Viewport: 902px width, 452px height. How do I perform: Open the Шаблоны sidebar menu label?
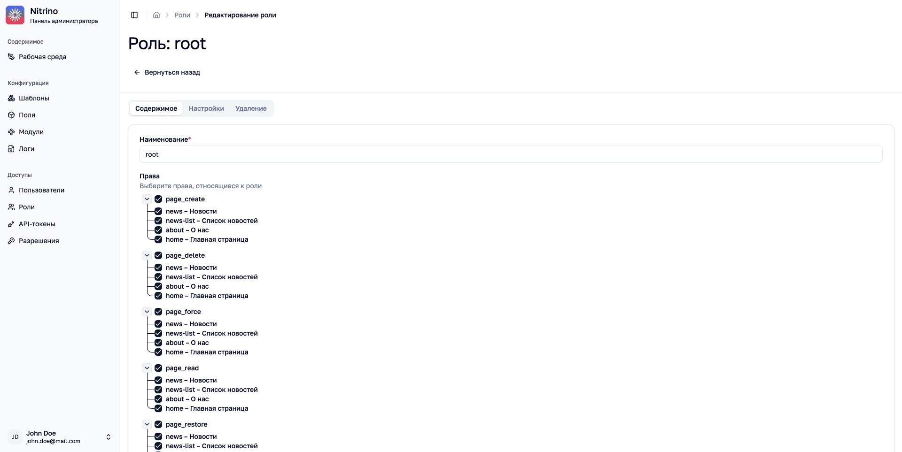coord(34,98)
